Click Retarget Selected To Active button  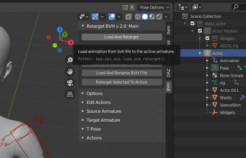point(122,82)
